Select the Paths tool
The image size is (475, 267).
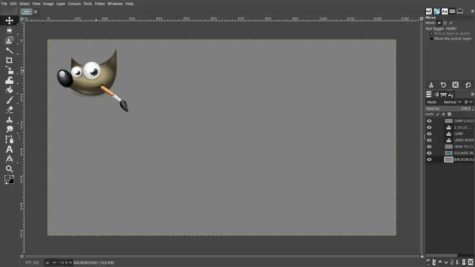click(9, 139)
